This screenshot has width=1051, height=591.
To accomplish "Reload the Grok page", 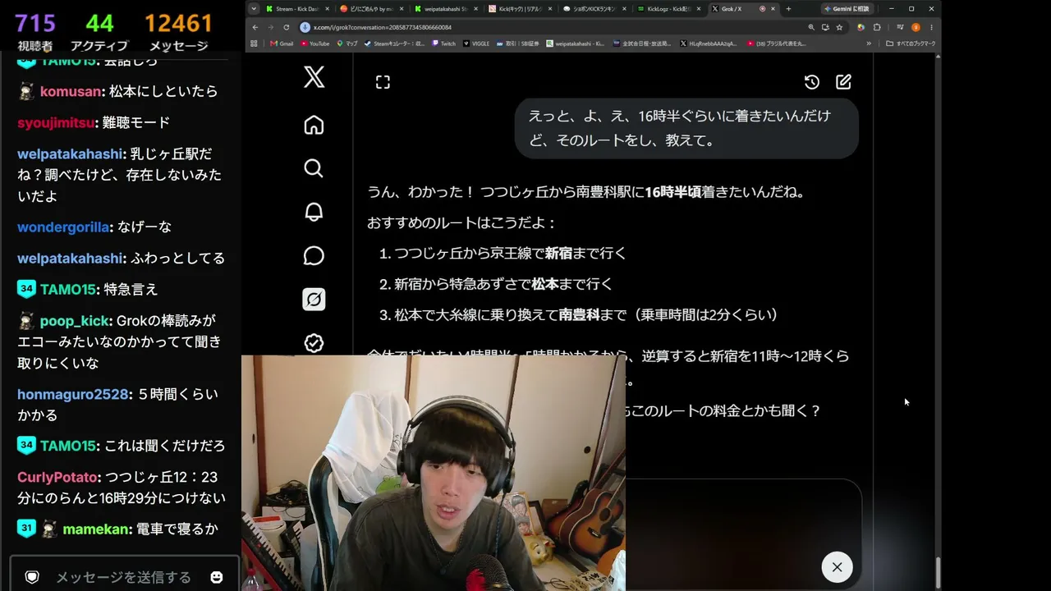I will coord(286,27).
